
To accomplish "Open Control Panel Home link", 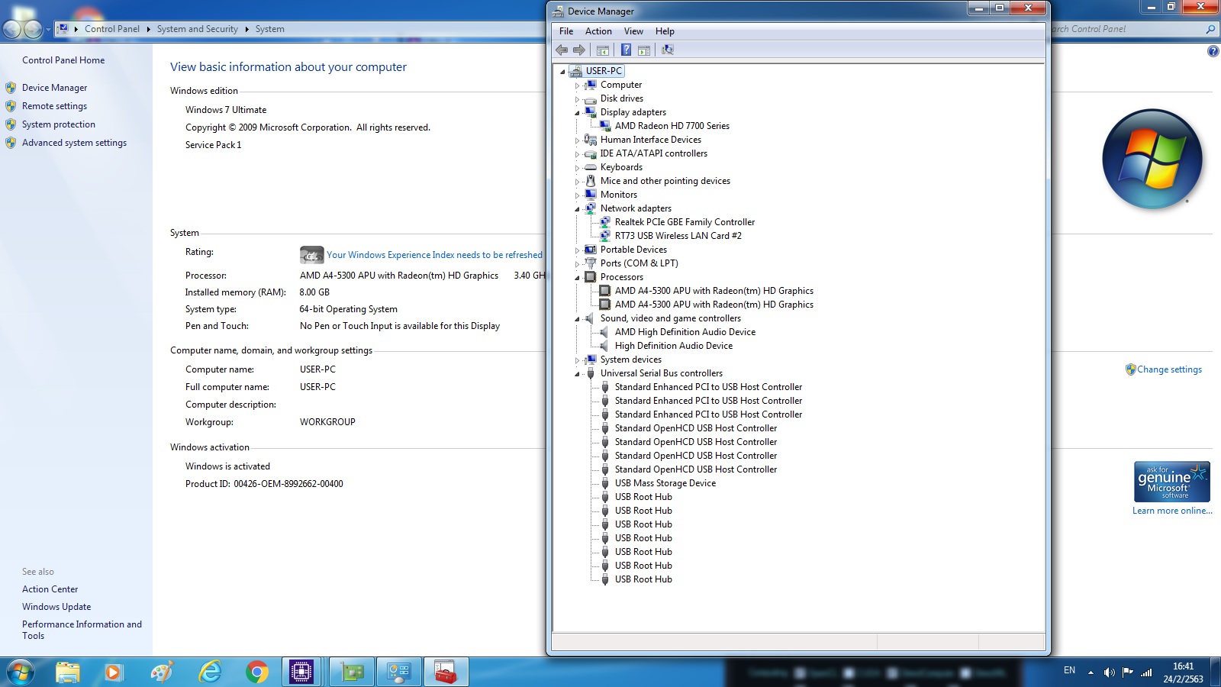I will [x=63, y=60].
